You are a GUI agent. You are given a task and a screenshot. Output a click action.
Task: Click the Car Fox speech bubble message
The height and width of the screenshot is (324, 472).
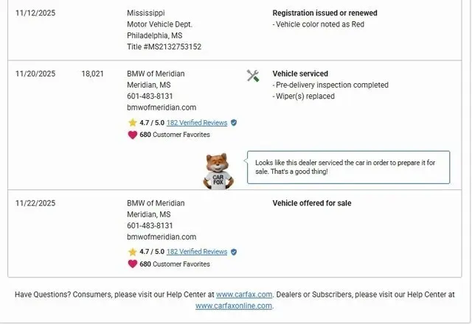point(347,166)
